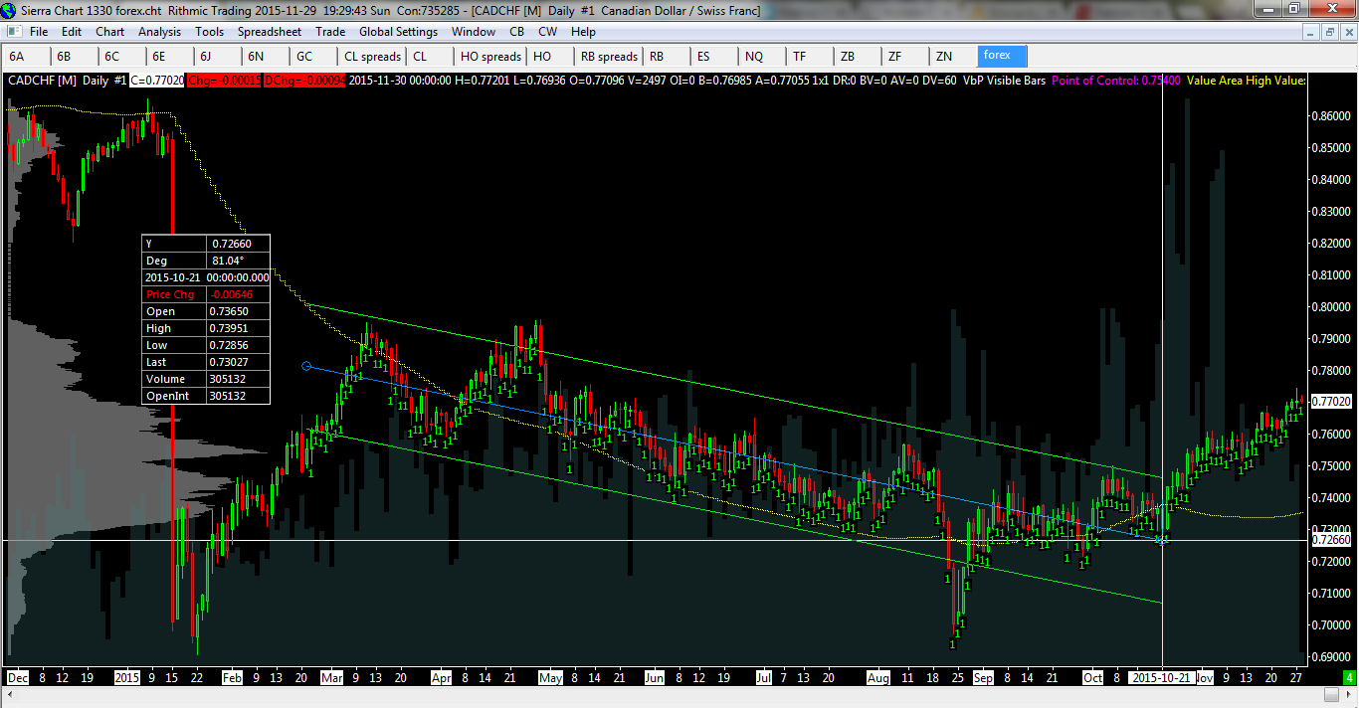The width and height of the screenshot is (1359, 708).
Task: Click the red Chg=-0.00015 header field
Action: click(224, 81)
